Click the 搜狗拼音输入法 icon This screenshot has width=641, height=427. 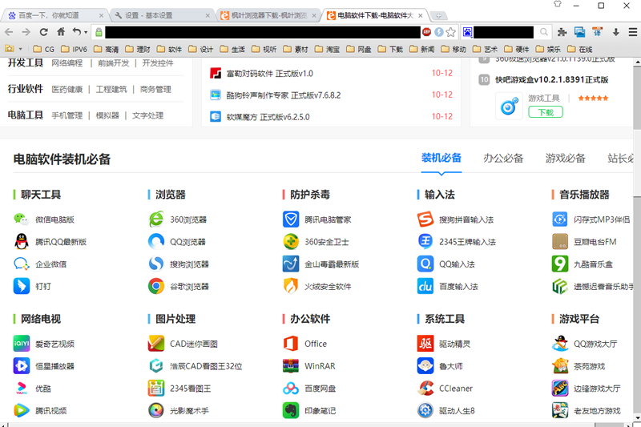point(425,219)
